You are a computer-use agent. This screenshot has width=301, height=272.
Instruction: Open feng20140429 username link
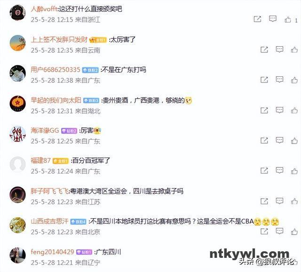click(52, 252)
